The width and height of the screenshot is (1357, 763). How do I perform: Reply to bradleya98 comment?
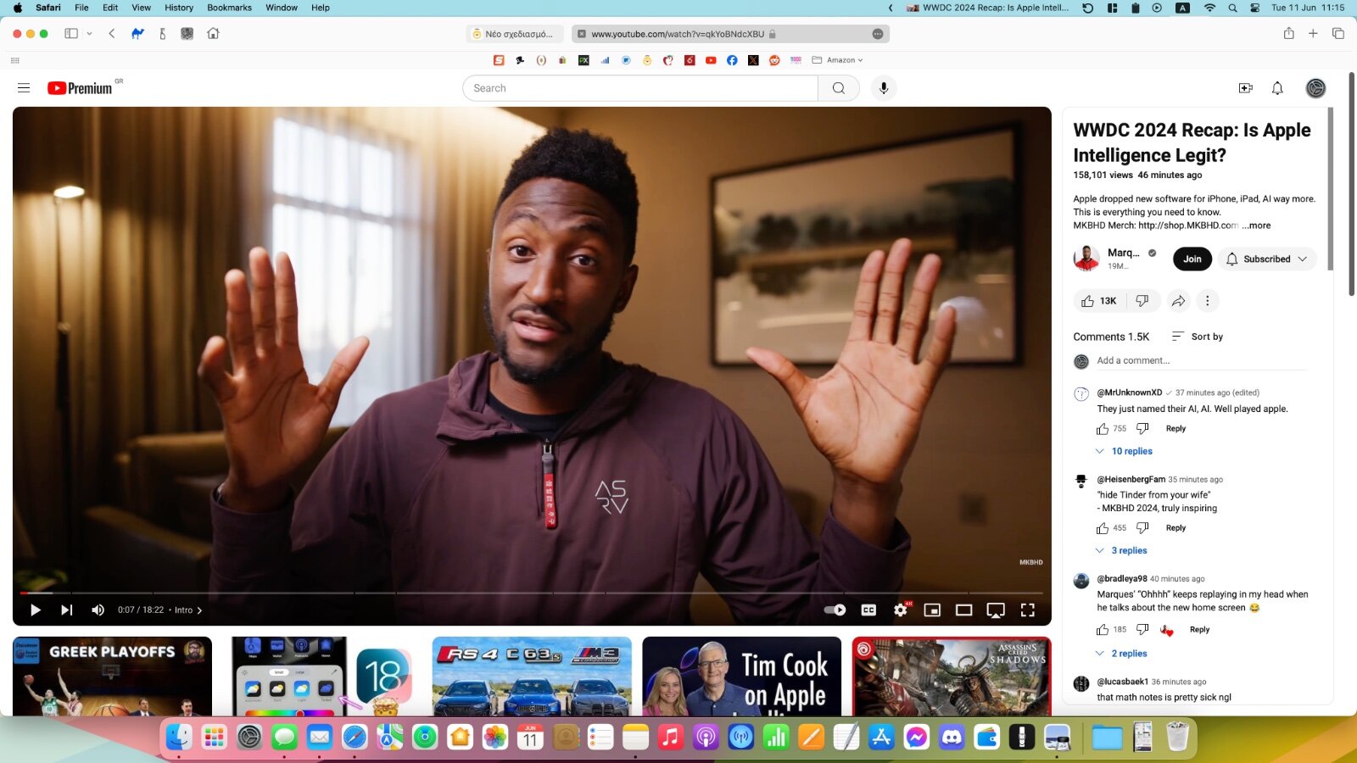(x=1199, y=630)
